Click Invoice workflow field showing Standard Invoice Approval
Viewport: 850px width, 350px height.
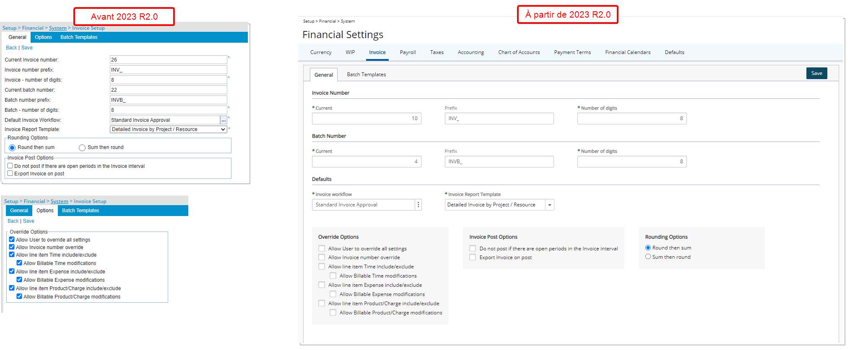pyautogui.click(x=364, y=205)
